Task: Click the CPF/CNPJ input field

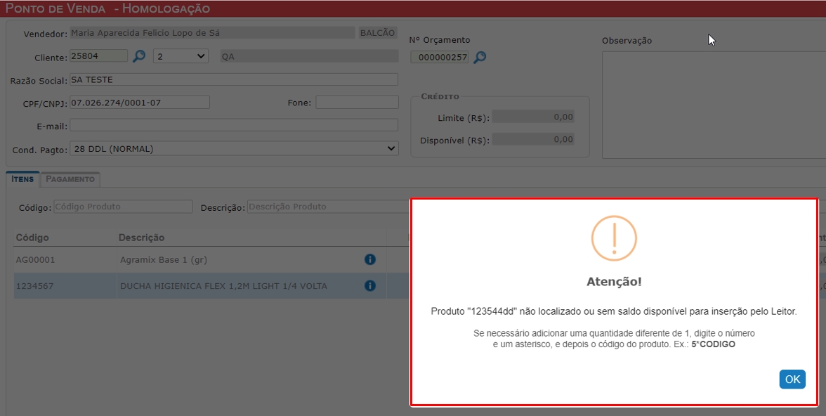Action: 140,103
